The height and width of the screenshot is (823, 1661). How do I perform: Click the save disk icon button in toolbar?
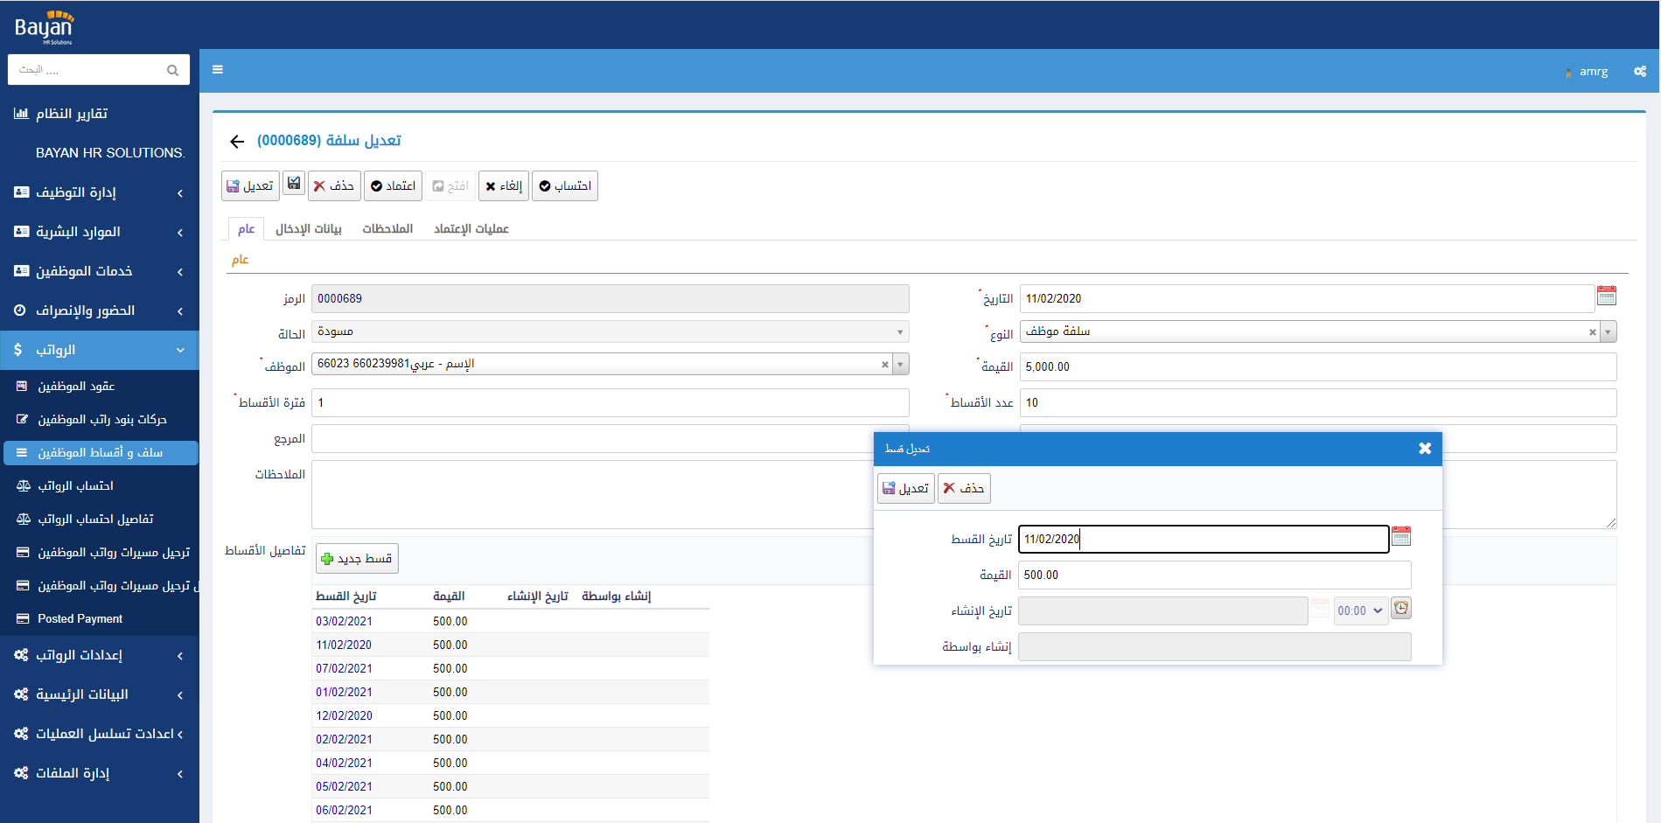[x=294, y=184]
